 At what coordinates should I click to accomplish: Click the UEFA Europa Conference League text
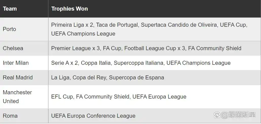pos(94,116)
